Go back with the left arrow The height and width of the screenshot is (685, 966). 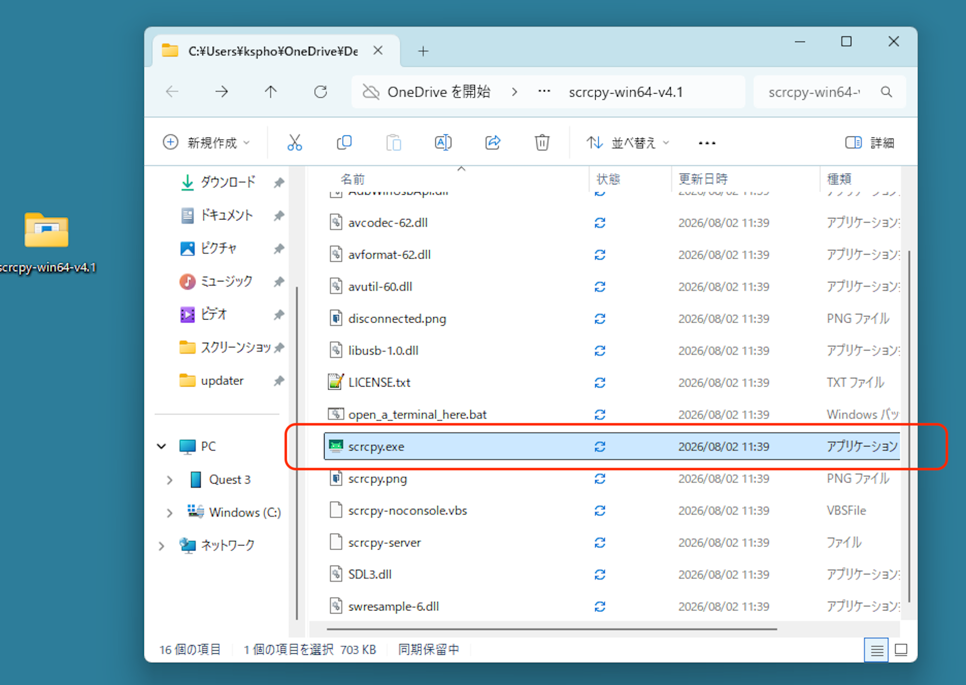172,92
